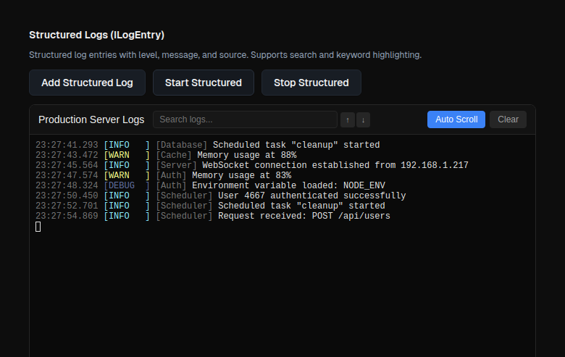The image size is (565, 357).
Task: Toggle the Auto Scroll button
Action: point(456,119)
